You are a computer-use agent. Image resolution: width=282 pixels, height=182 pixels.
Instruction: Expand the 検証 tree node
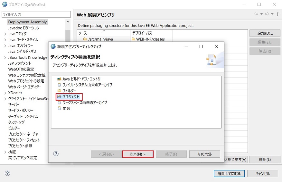pyautogui.click(x=5, y=152)
